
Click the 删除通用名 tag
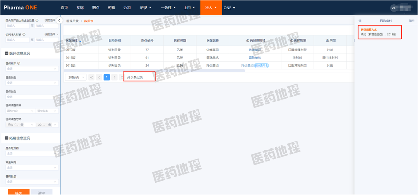pos(261,66)
